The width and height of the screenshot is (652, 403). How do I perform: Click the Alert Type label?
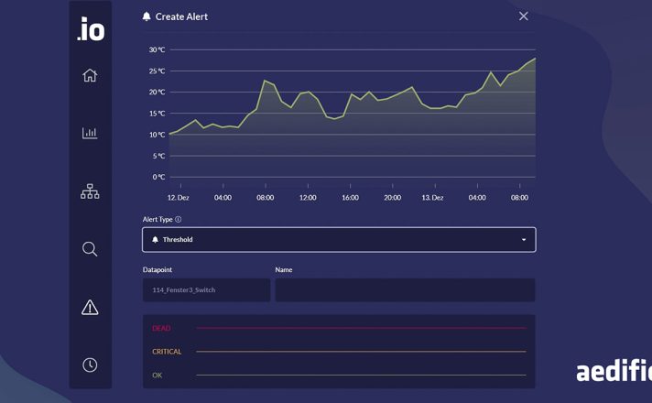click(158, 219)
